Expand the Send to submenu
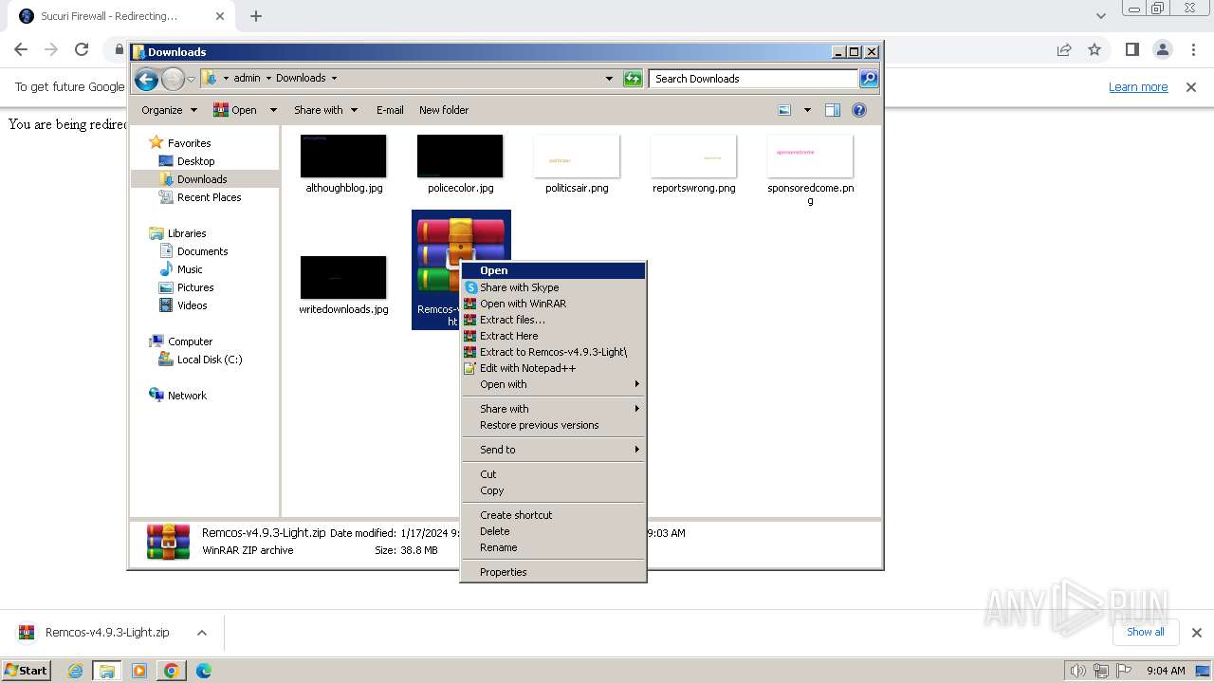Viewport: 1214px width, 683px height. tap(553, 450)
